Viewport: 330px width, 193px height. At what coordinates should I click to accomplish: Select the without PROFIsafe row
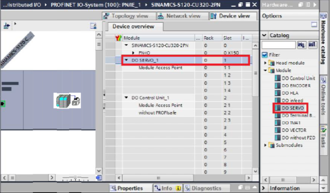click(x=157, y=113)
